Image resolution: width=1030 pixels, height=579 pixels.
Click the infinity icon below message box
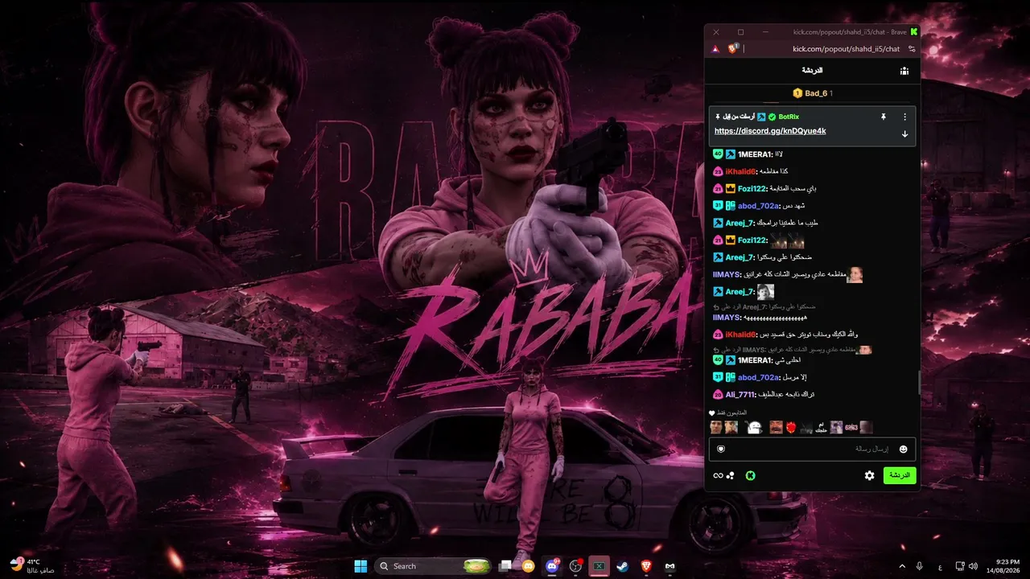pyautogui.click(x=718, y=475)
